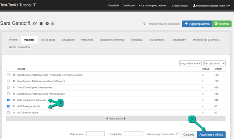Switch to the Simulazione tab
The width and height of the screenshot is (234, 139).
[68, 40]
